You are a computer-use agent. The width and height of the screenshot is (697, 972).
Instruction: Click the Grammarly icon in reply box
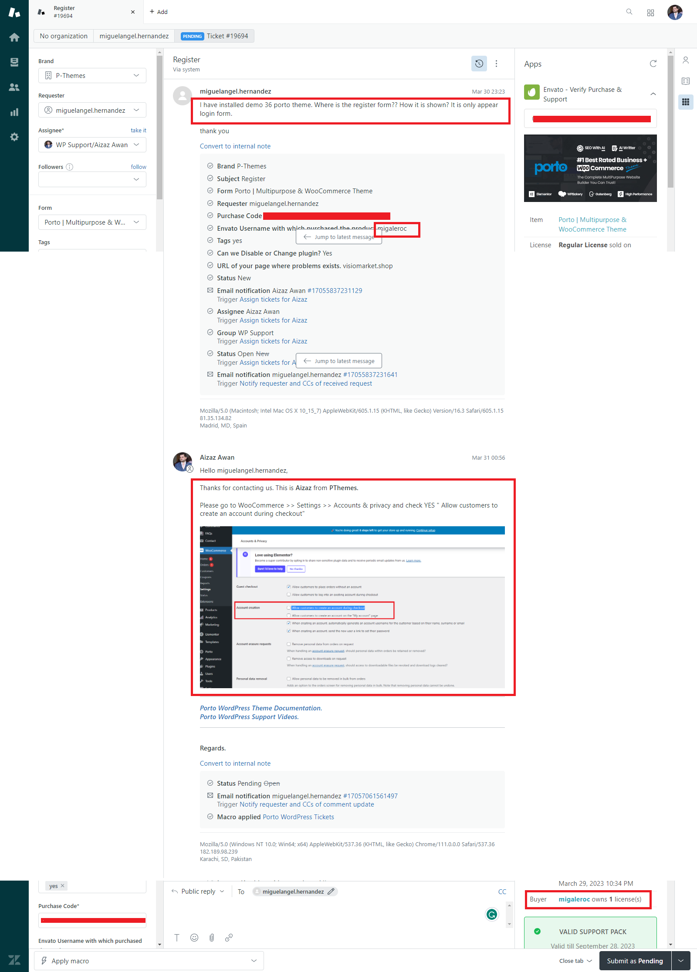click(492, 915)
